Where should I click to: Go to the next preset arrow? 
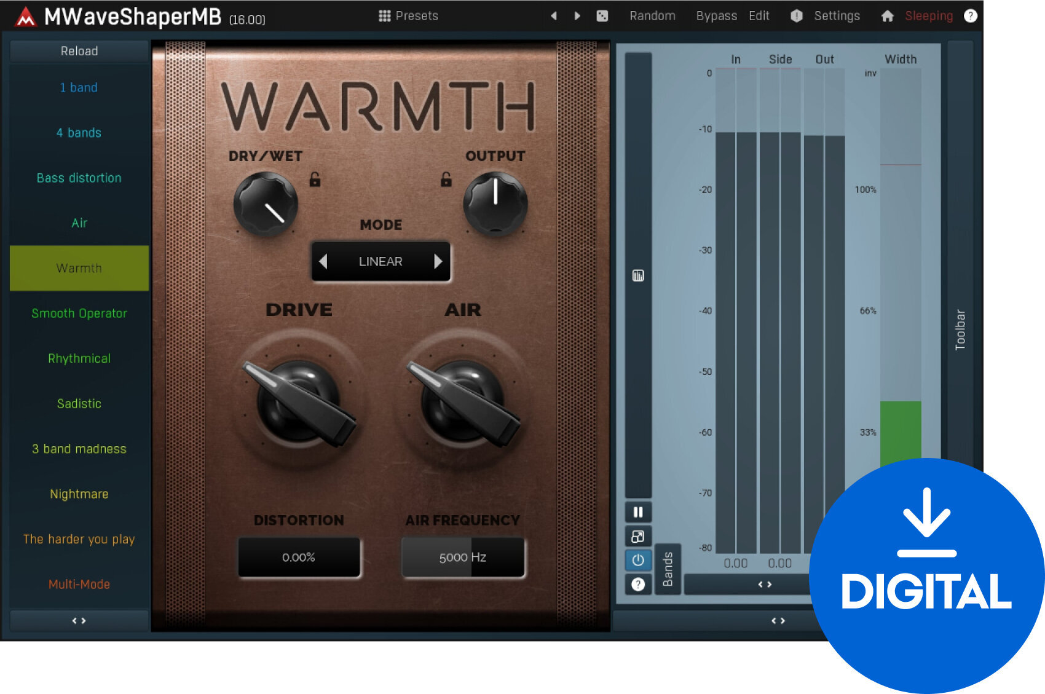(x=577, y=16)
